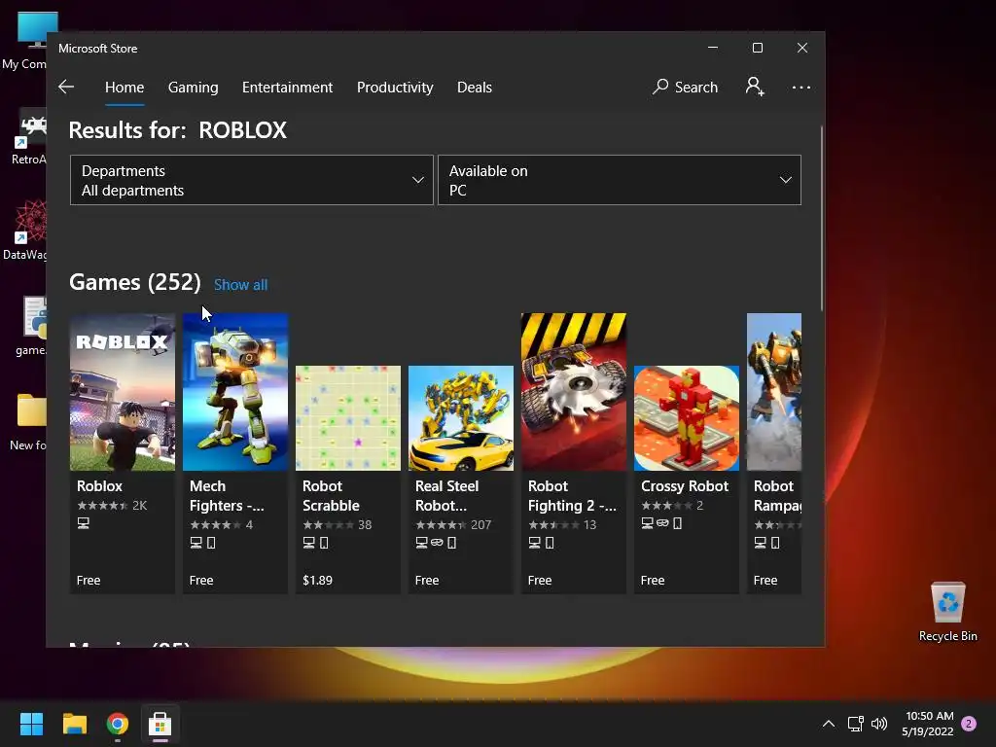Select the DataWag desktop shortcut
Viewport: 996px width, 747px height.
tap(25, 230)
